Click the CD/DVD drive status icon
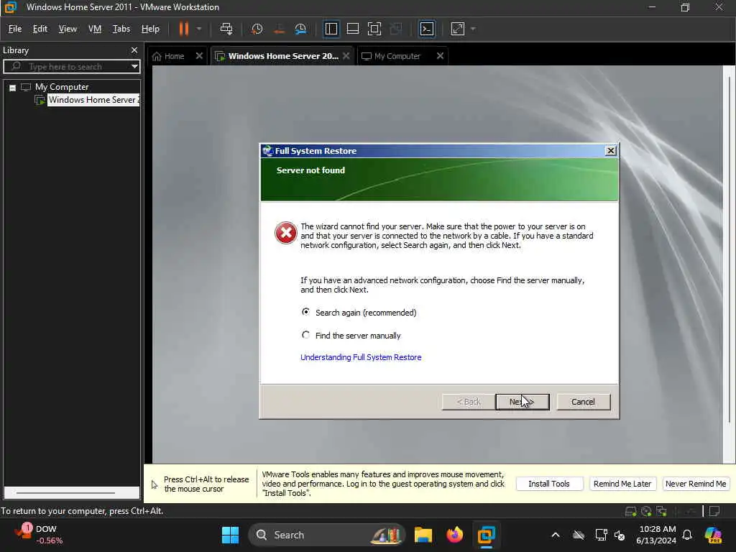The image size is (736, 552). tap(646, 511)
